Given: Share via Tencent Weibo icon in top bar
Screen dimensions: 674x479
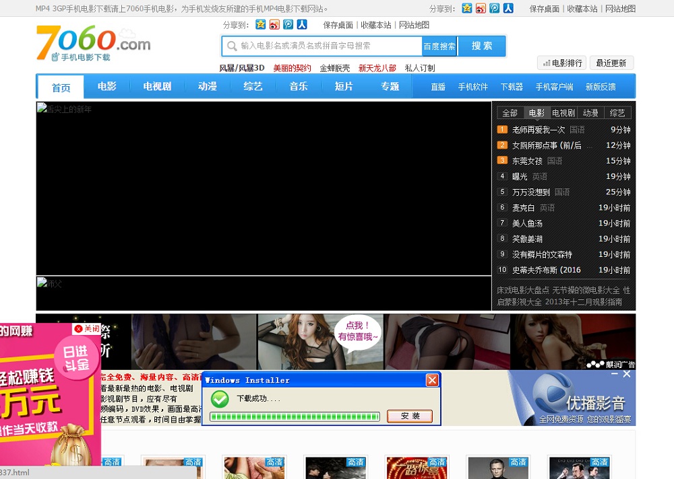Looking at the screenshot, I should [x=494, y=8].
